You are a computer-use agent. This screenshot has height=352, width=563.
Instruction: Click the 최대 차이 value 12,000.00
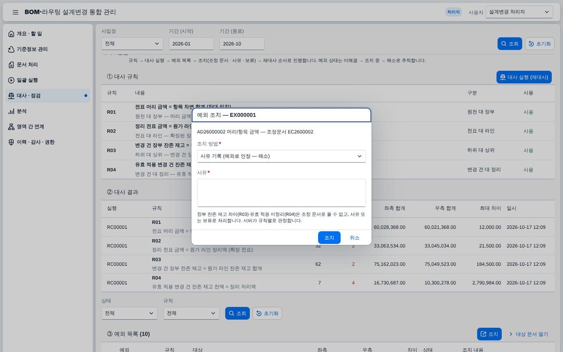(x=490, y=227)
